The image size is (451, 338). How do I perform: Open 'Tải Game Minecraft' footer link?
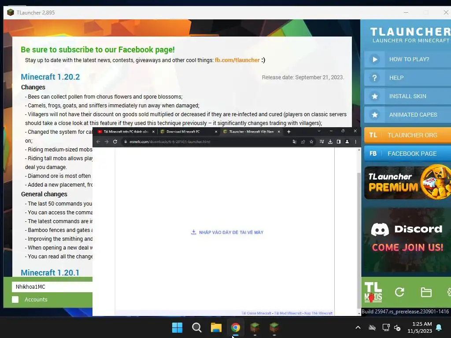click(256, 313)
